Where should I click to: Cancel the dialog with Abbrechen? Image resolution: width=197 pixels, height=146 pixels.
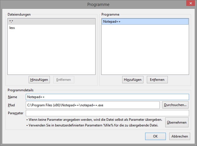click(180, 136)
